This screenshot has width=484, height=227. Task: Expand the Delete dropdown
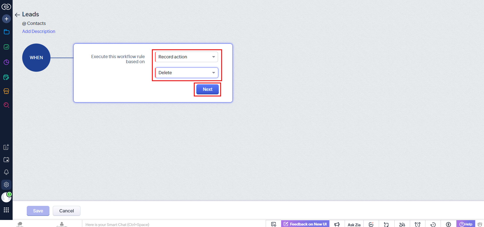click(186, 73)
